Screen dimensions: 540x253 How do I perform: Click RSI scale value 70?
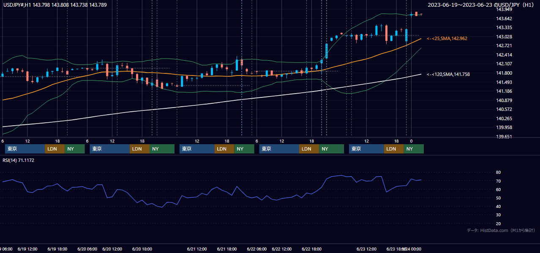click(x=498, y=181)
